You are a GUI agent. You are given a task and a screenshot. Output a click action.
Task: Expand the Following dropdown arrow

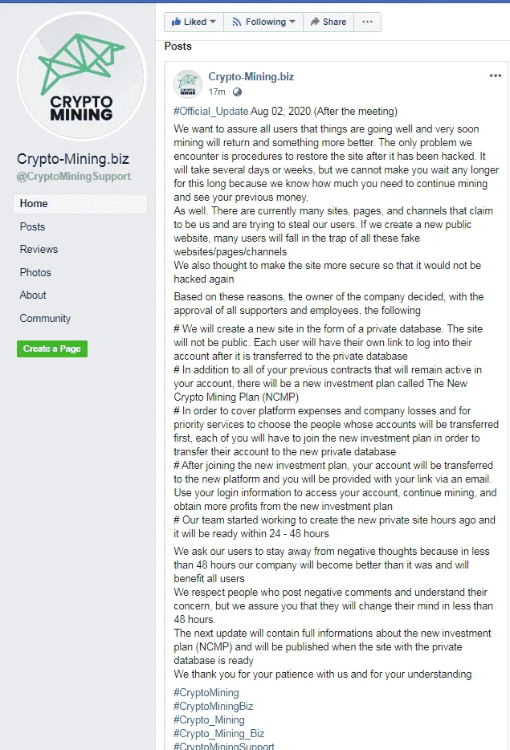click(292, 22)
